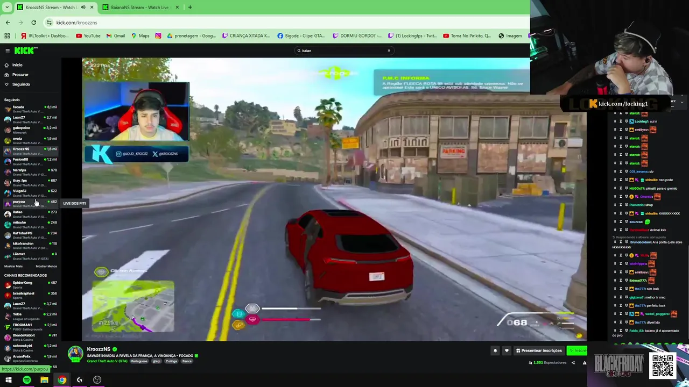689x387 pixels.
Task: Open Toma No Pirikito bookmark
Action: [x=467, y=36]
